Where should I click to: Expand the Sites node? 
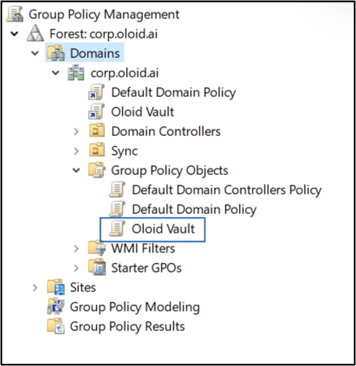(35, 288)
